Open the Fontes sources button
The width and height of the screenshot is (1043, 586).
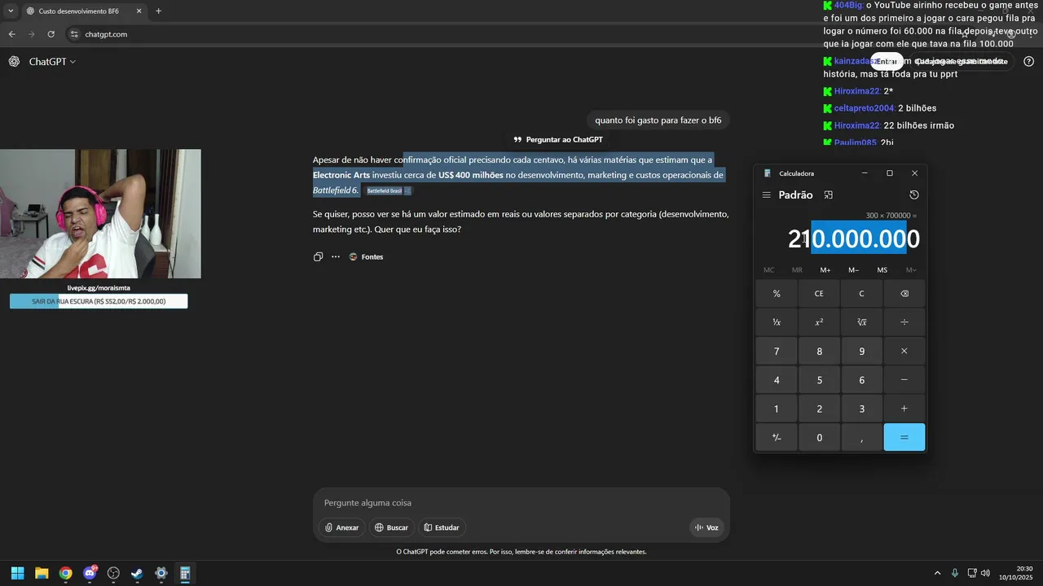[366, 257]
